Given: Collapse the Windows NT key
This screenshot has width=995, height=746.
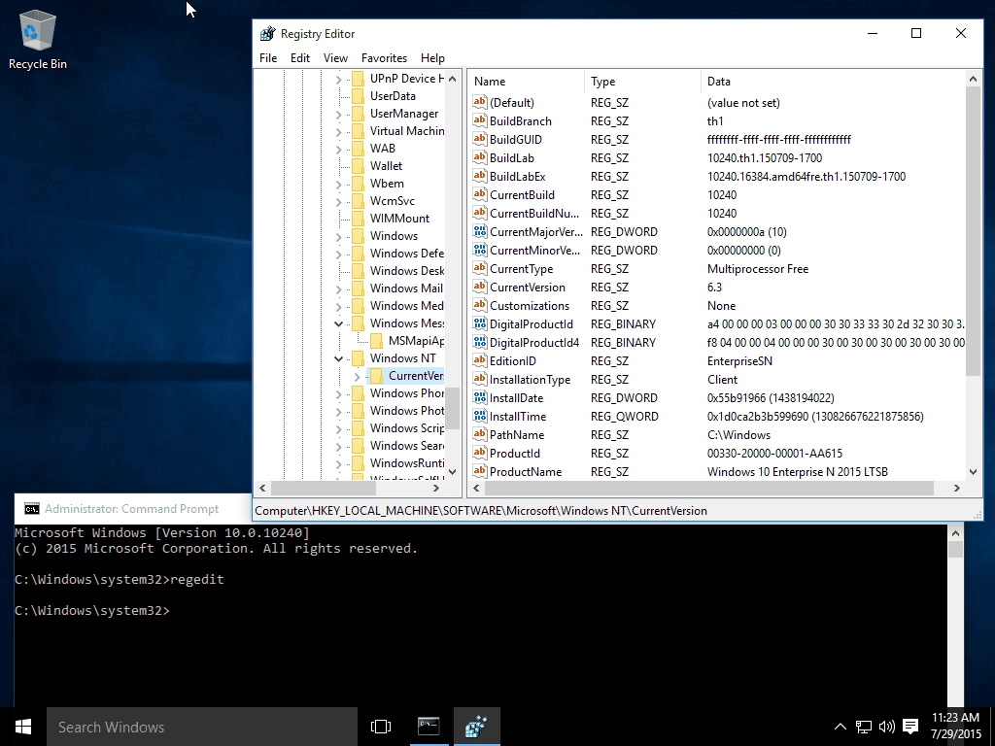Looking at the screenshot, I should 339,358.
